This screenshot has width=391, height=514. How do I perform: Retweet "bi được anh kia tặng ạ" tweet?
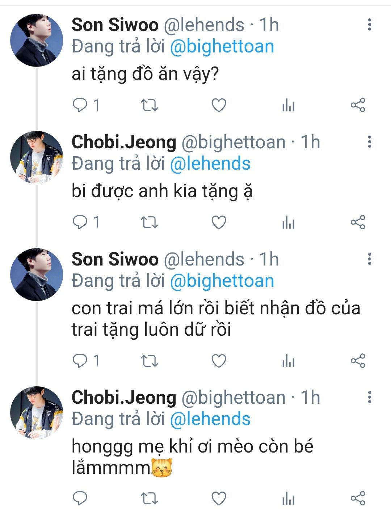[x=149, y=222]
